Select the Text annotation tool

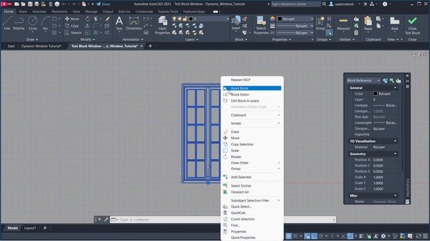tap(119, 23)
